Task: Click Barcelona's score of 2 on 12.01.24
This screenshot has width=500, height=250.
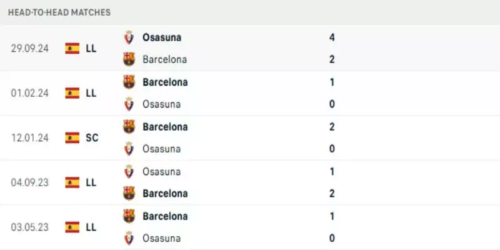Action: [332, 127]
